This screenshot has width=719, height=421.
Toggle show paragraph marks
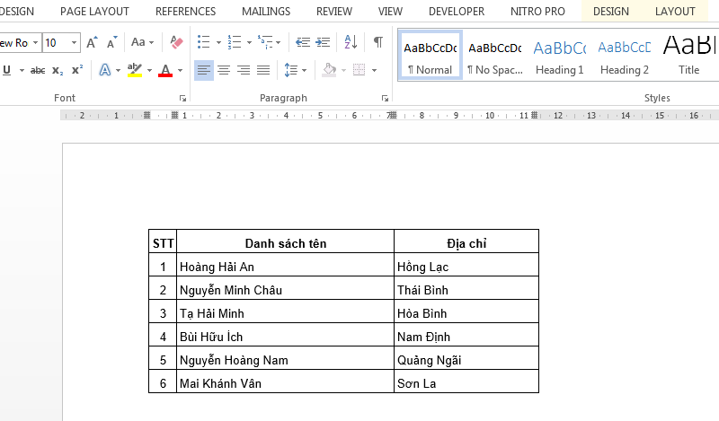pos(378,42)
